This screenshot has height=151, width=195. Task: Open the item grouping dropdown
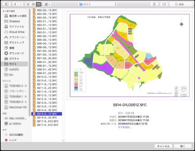pyautogui.click(x=47, y=4)
